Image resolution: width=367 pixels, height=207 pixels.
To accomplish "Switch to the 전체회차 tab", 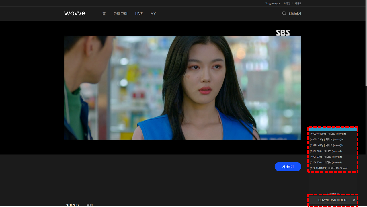I will coord(72,205).
